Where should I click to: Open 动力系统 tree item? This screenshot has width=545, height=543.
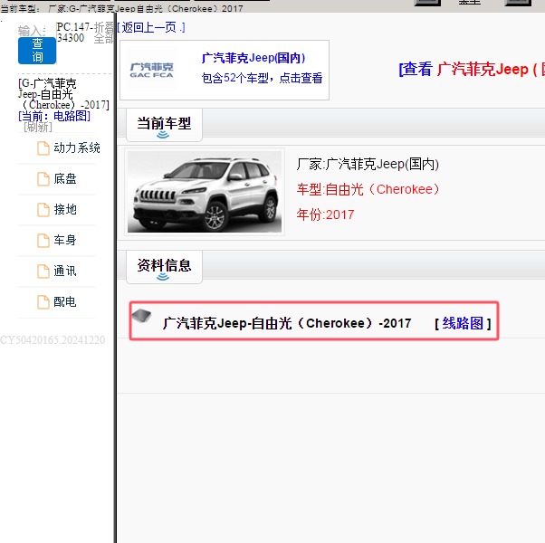[77, 148]
